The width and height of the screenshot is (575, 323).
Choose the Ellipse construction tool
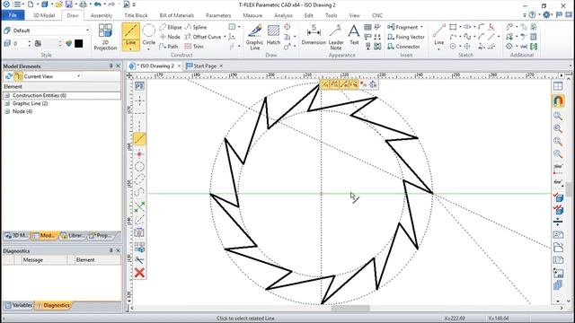[171, 27]
